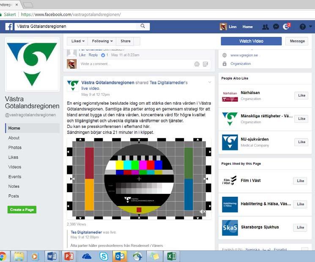Open the Film i Väst logo

tap(230, 181)
